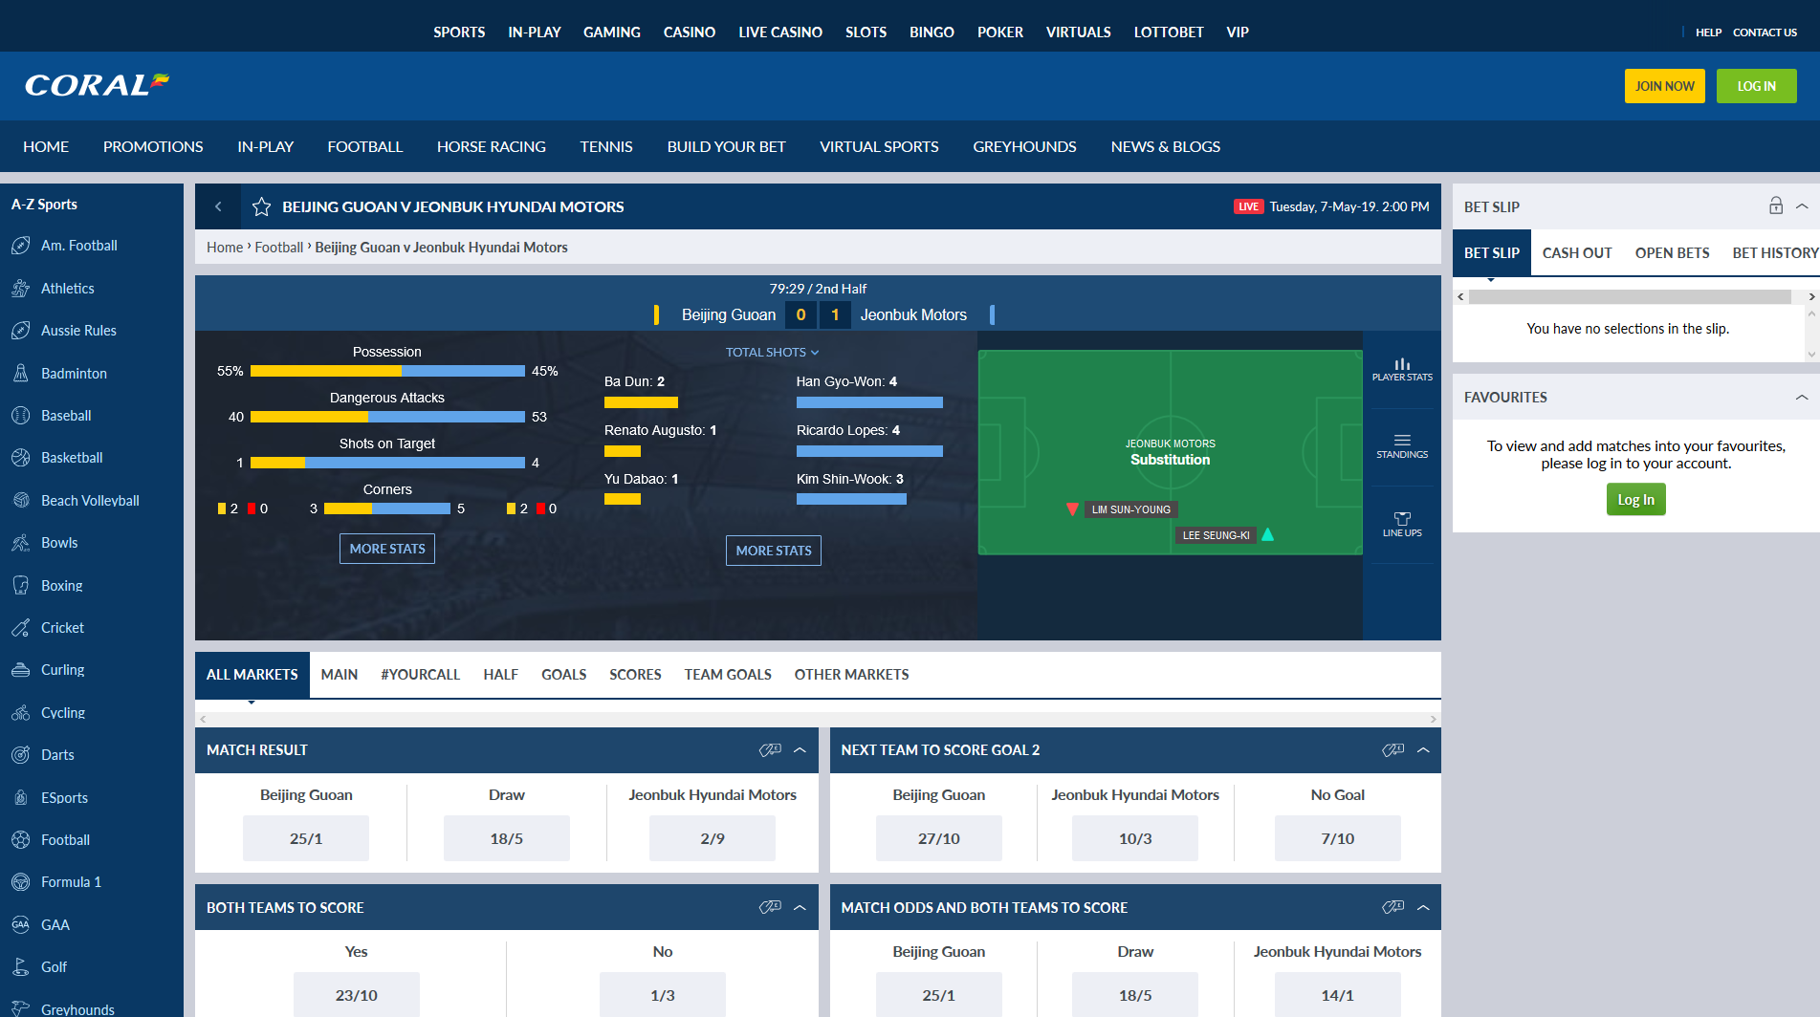Image resolution: width=1820 pixels, height=1017 pixels.
Task: Switch to the #YourCall tab
Action: click(421, 675)
